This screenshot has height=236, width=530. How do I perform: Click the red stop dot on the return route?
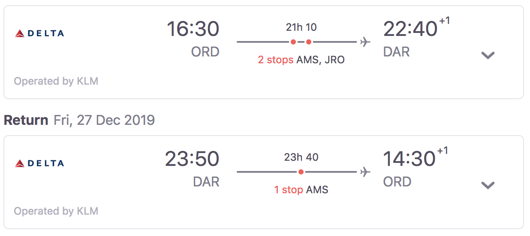(x=301, y=172)
